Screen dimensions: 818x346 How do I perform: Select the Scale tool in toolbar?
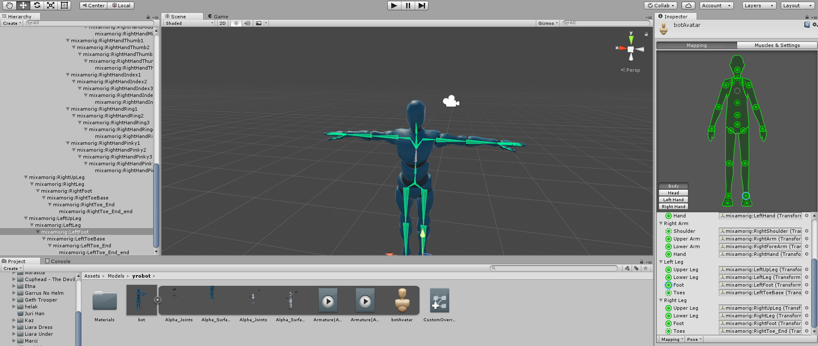tap(50, 6)
